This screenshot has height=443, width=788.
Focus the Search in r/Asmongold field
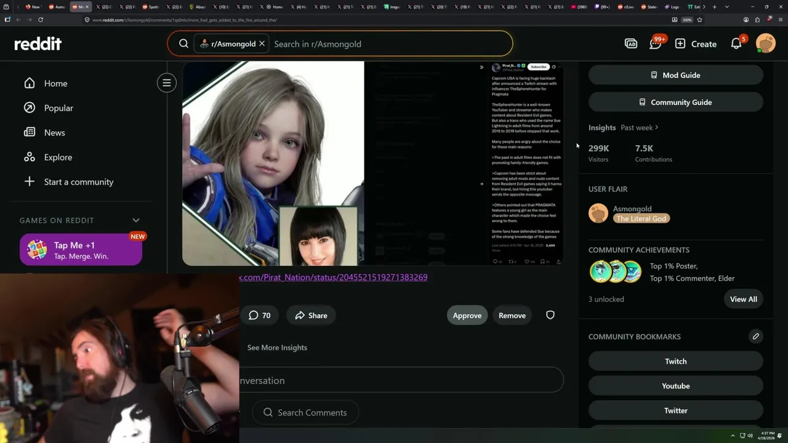tap(391, 44)
